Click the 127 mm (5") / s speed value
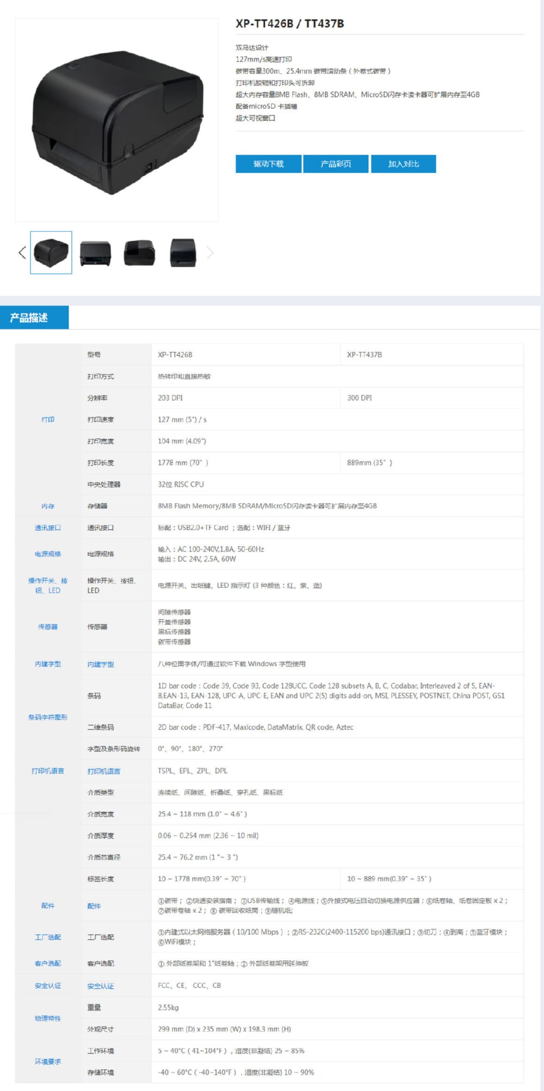Viewport: 544px width, 1091px height. pyautogui.click(x=182, y=420)
